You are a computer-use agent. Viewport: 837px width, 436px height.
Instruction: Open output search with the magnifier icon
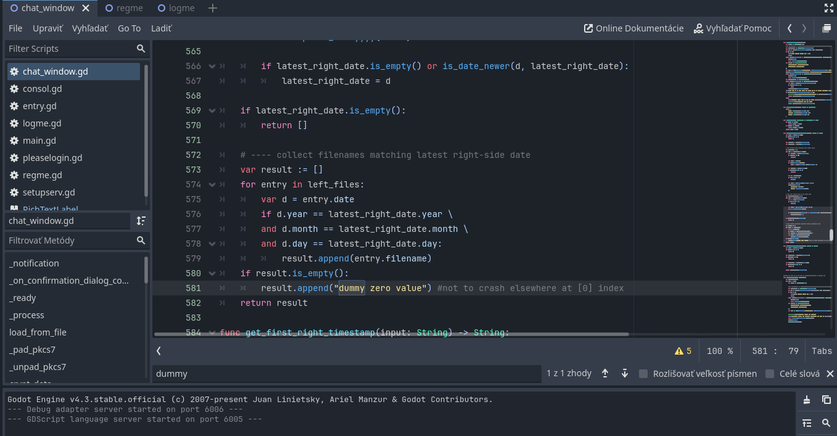tap(827, 423)
